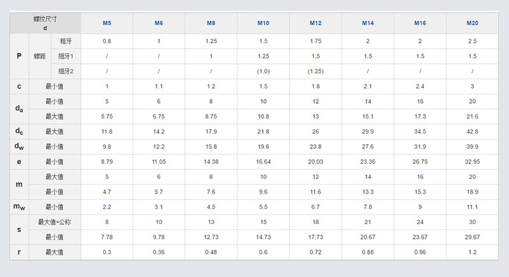Select the 8.79 value cell
This screenshot has width=509, height=277.
[107, 162]
